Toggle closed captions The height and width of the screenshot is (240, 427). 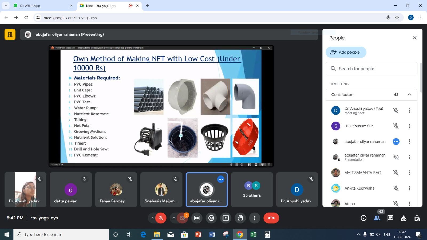click(197, 218)
